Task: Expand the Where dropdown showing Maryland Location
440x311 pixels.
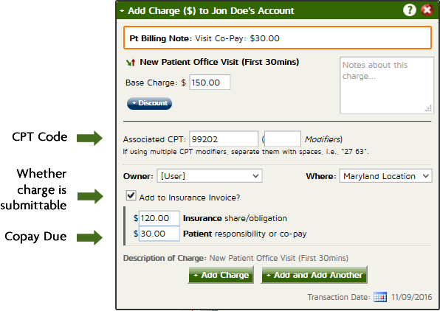Action: click(385, 176)
